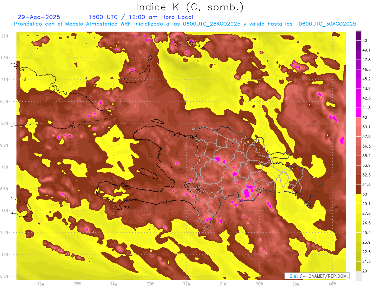
Task: Click the "74W" longitude label
Action: click(114, 284)
